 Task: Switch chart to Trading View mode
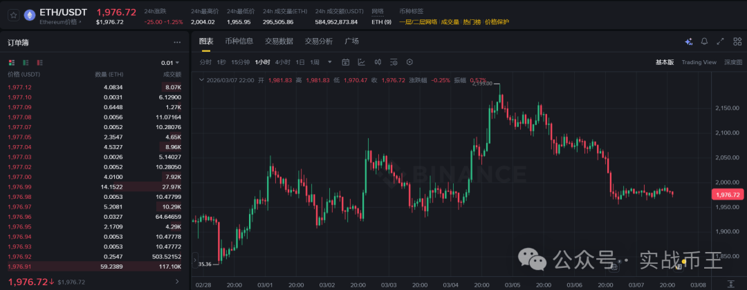tap(699, 62)
